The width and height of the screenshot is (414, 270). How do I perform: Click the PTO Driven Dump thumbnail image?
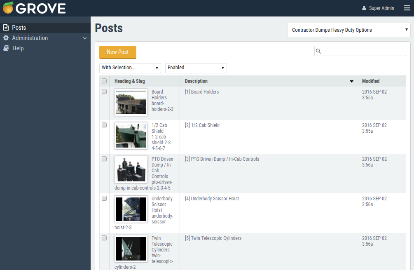(131, 169)
